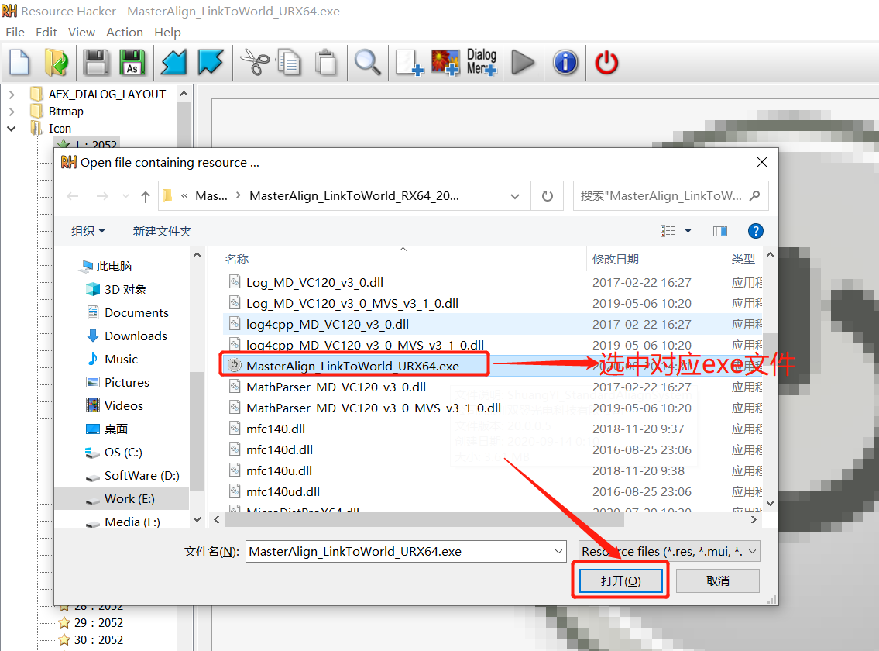Click the Cut scissors toolbar icon
Screen dimensions: 879x651
click(x=253, y=62)
